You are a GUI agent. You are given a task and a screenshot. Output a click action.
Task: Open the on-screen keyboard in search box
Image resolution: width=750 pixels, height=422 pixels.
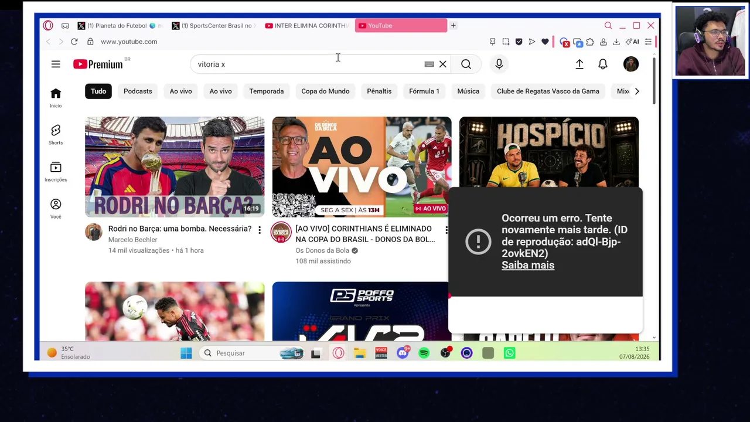point(429,64)
